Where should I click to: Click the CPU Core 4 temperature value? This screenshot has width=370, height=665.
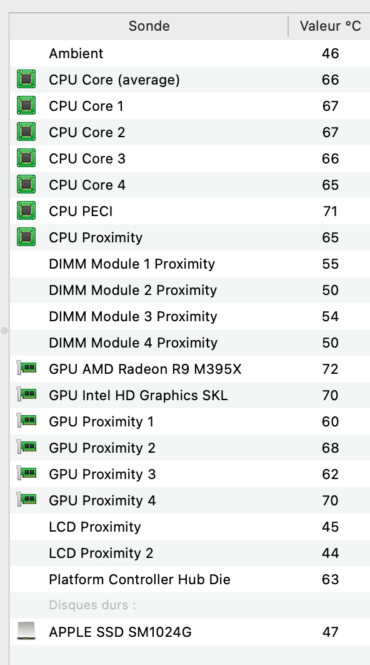tap(330, 185)
